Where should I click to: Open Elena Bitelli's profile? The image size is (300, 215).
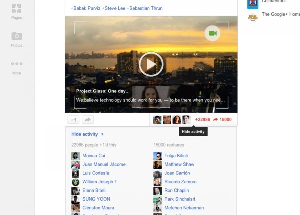point(94,190)
